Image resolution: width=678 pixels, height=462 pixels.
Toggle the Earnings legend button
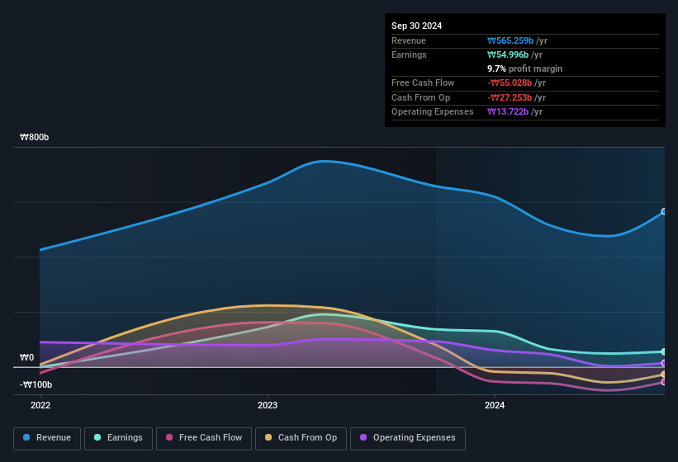[118, 438]
